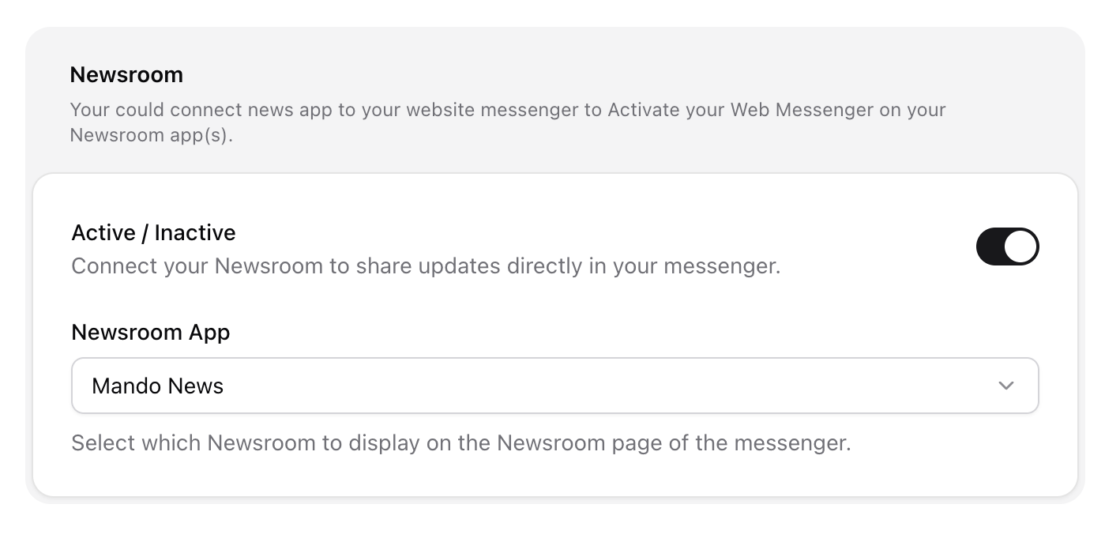Open the Newsroom App dropdown

coord(554,386)
